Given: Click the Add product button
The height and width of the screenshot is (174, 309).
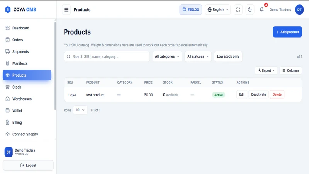Looking at the screenshot, I should 287,32.
